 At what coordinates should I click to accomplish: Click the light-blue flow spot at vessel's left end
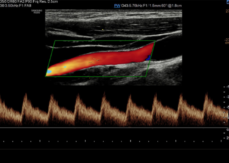tap(49, 71)
